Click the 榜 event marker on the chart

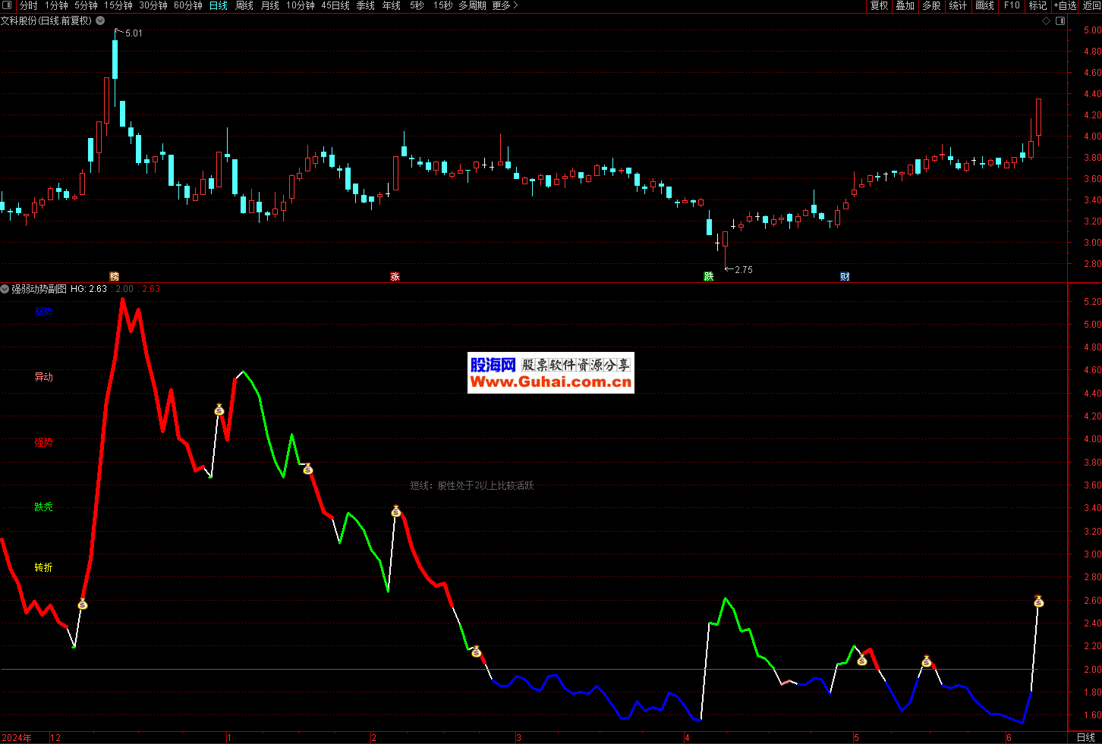click(115, 277)
